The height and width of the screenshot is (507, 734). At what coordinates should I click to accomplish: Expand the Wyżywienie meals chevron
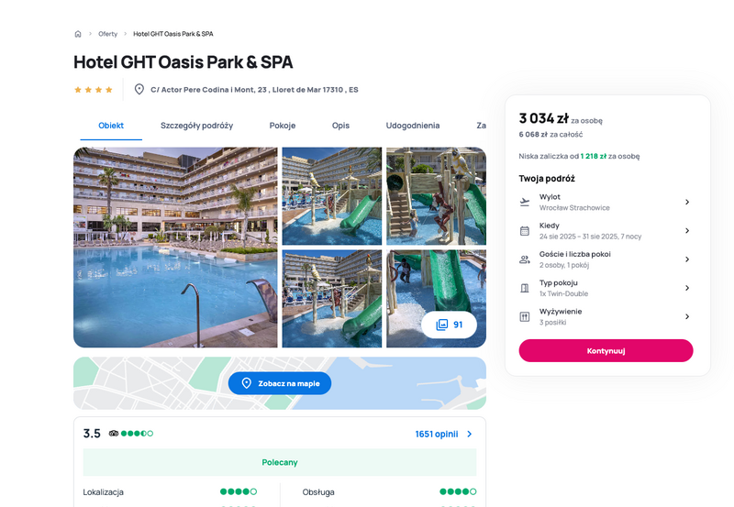click(x=687, y=316)
